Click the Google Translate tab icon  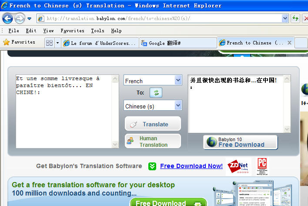tap(144, 43)
